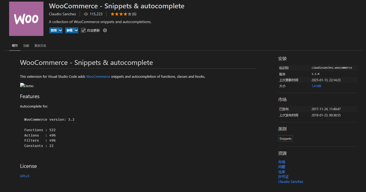Click the publisher name Claudio Sanches in header
This screenshot has height=192, width=366.
click(62, 14)
